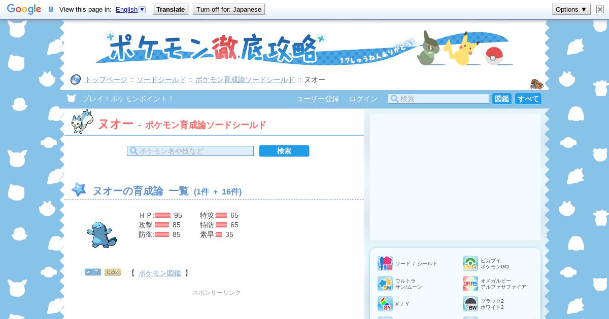Open ブラック2 ホワイト2 text link
Screen dimensions: 609x319
(492, 304)
